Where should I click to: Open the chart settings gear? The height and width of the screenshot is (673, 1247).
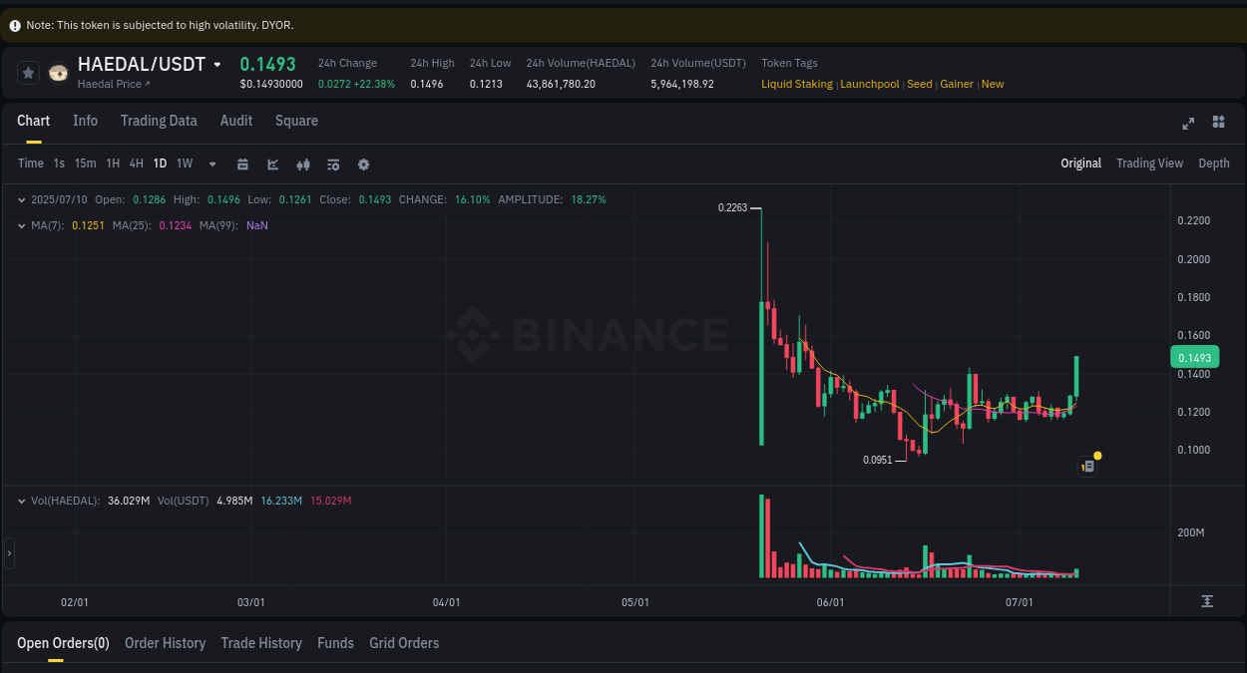(x=363, y=163)
